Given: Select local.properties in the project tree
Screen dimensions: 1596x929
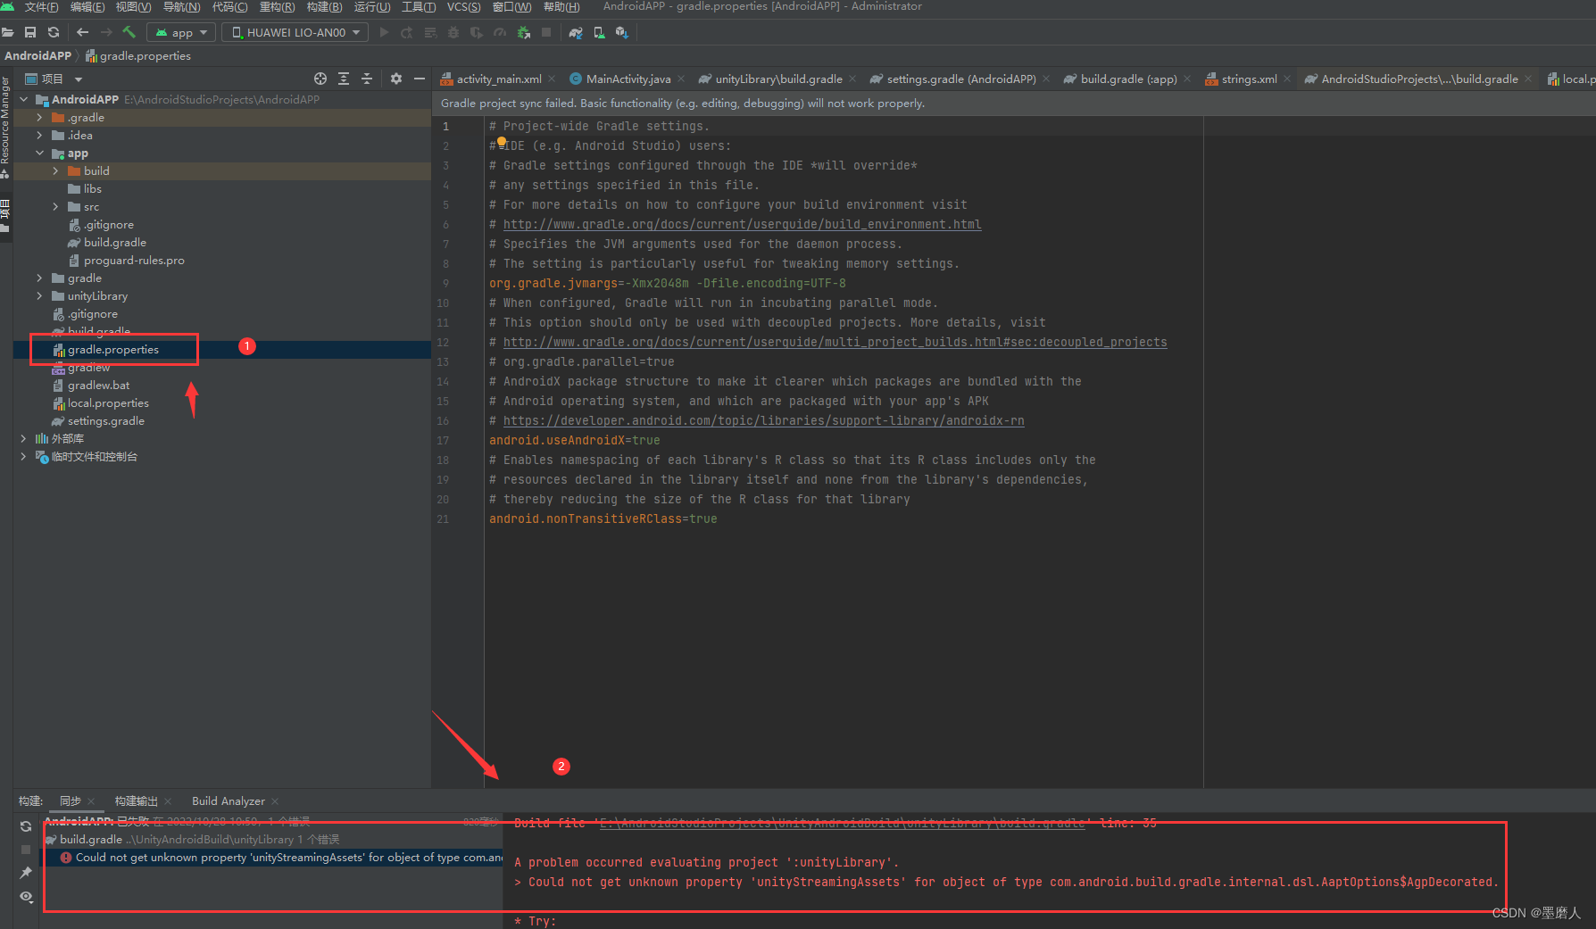Looking at the screenshot, I should (x=108, y=402).
